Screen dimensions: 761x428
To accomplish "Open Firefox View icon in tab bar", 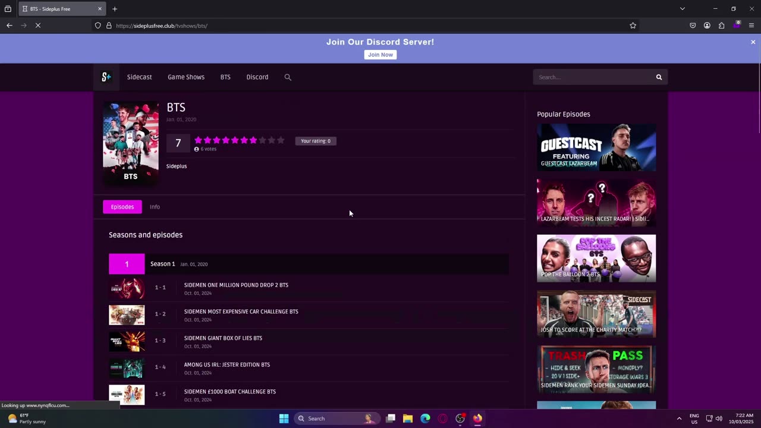I will (8, 9).
